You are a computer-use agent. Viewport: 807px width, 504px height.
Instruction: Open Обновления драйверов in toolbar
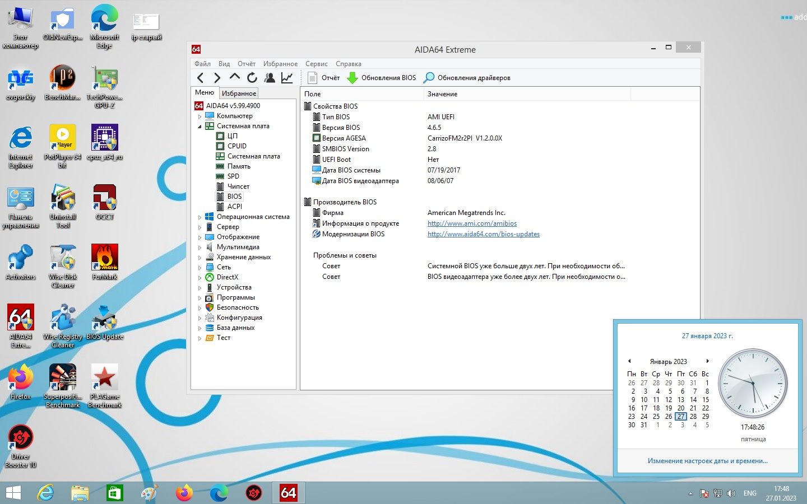click(467, 78)
